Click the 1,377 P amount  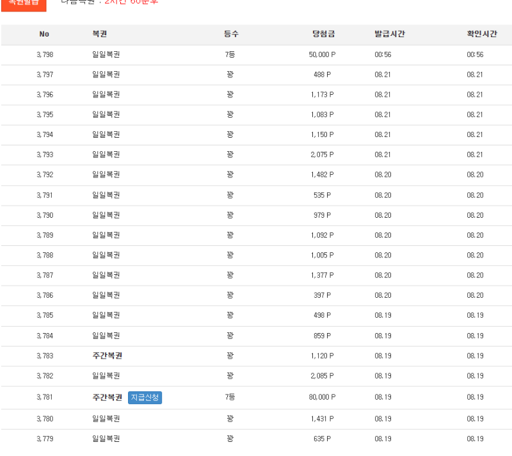point(322,275)
